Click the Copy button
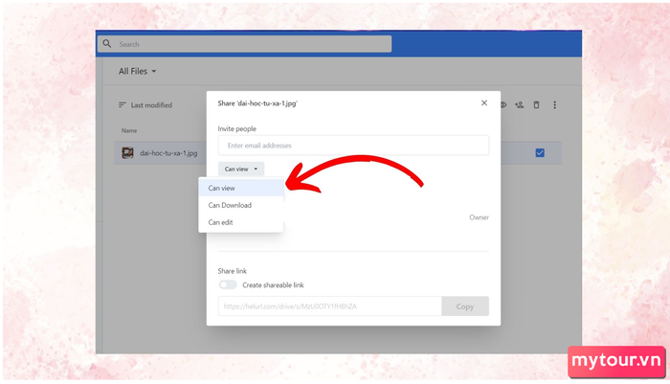 [x=465, y=306]
